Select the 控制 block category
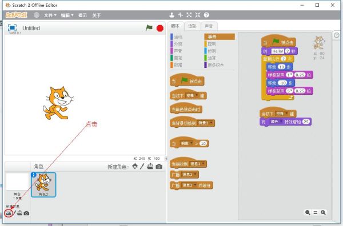 click(x=210, y=44)
